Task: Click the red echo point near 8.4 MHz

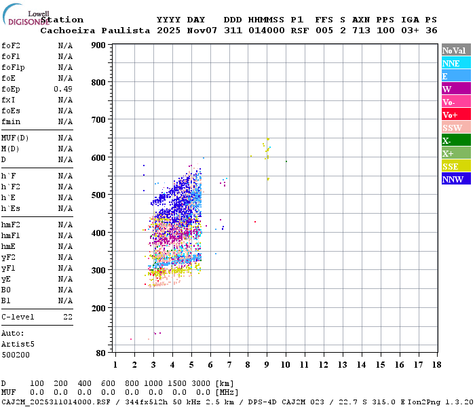Action: point(255,222)
